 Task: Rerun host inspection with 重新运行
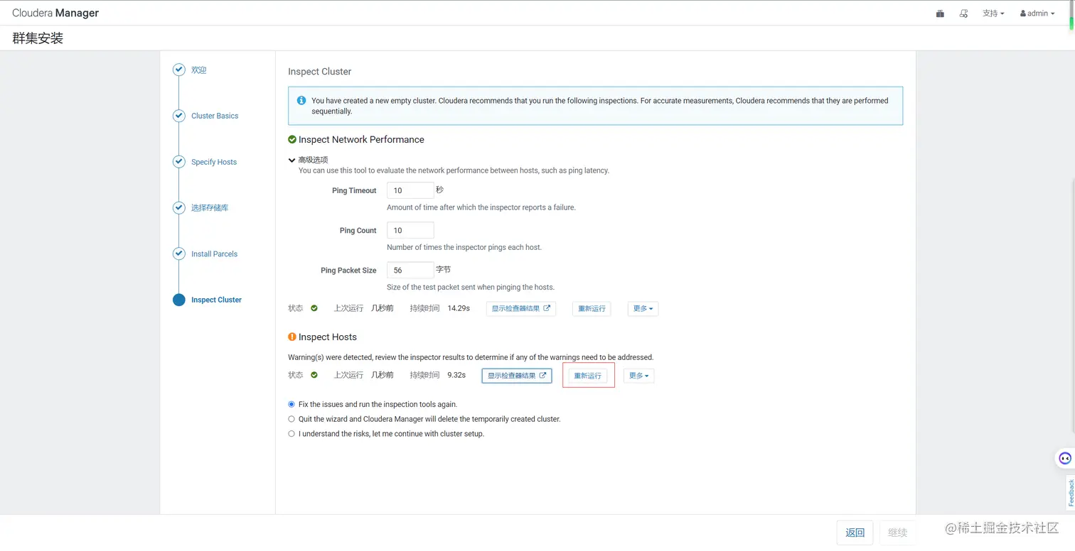[x=588, y=376]
